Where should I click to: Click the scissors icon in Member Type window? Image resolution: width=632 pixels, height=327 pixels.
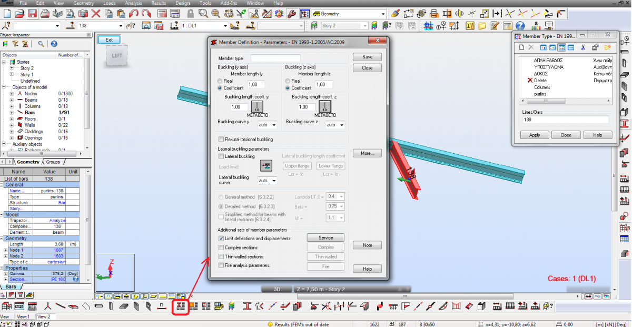click(x=583, y=47)
